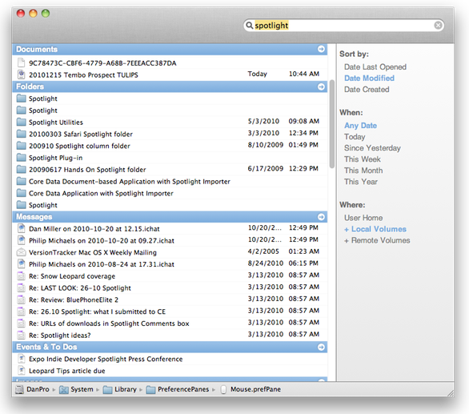The width and height of the screenshot is (469, 414).
Task: Click the PreferencePanes folder icon in path bar
Action: [x=150, y=389]
